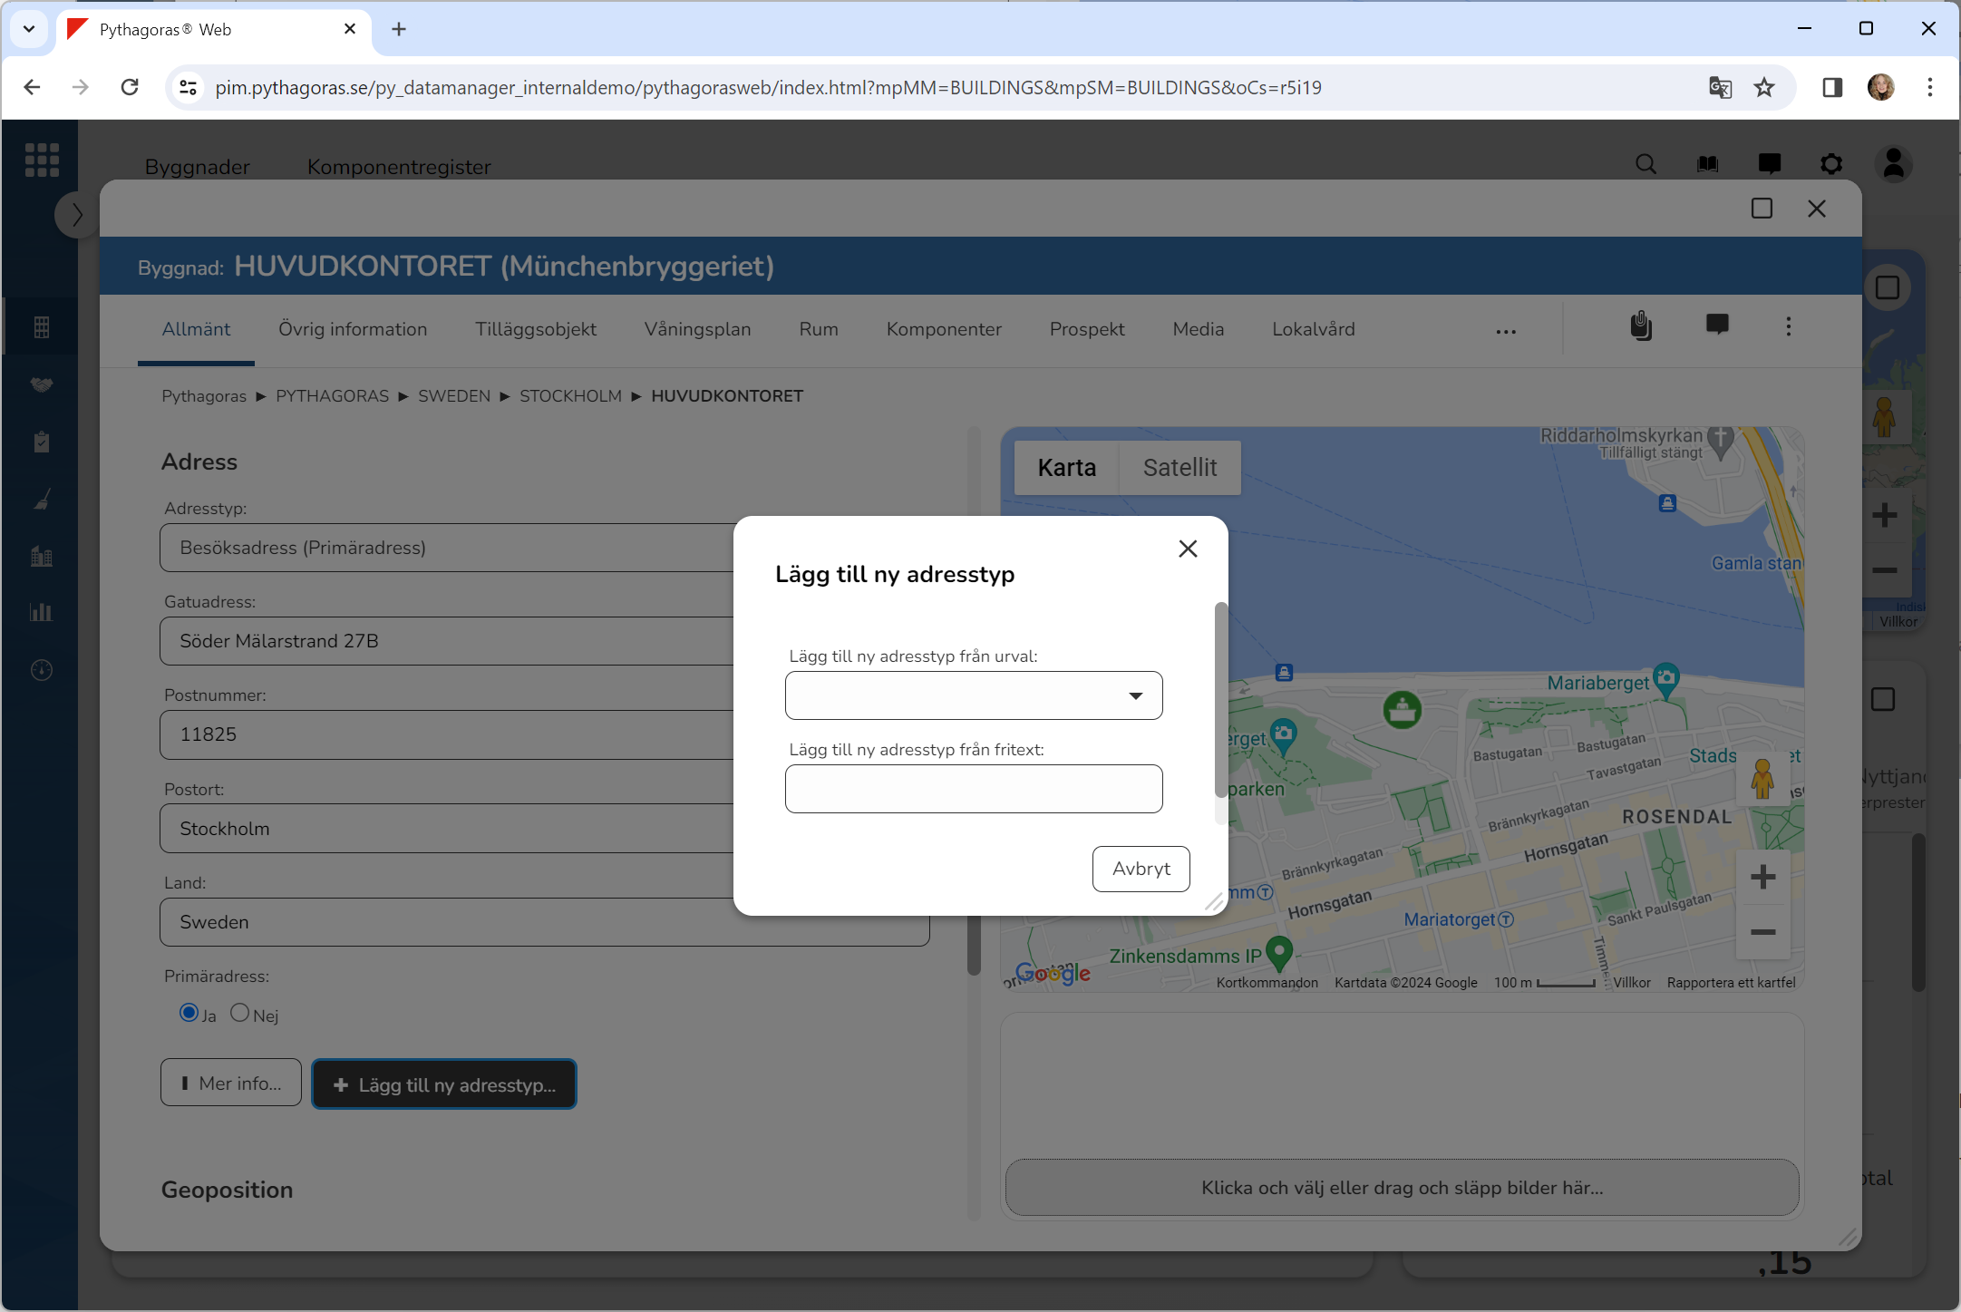Expand more tabs with the ellipsis
Screen dimensions: 1961x1312
pos(1505,332)
